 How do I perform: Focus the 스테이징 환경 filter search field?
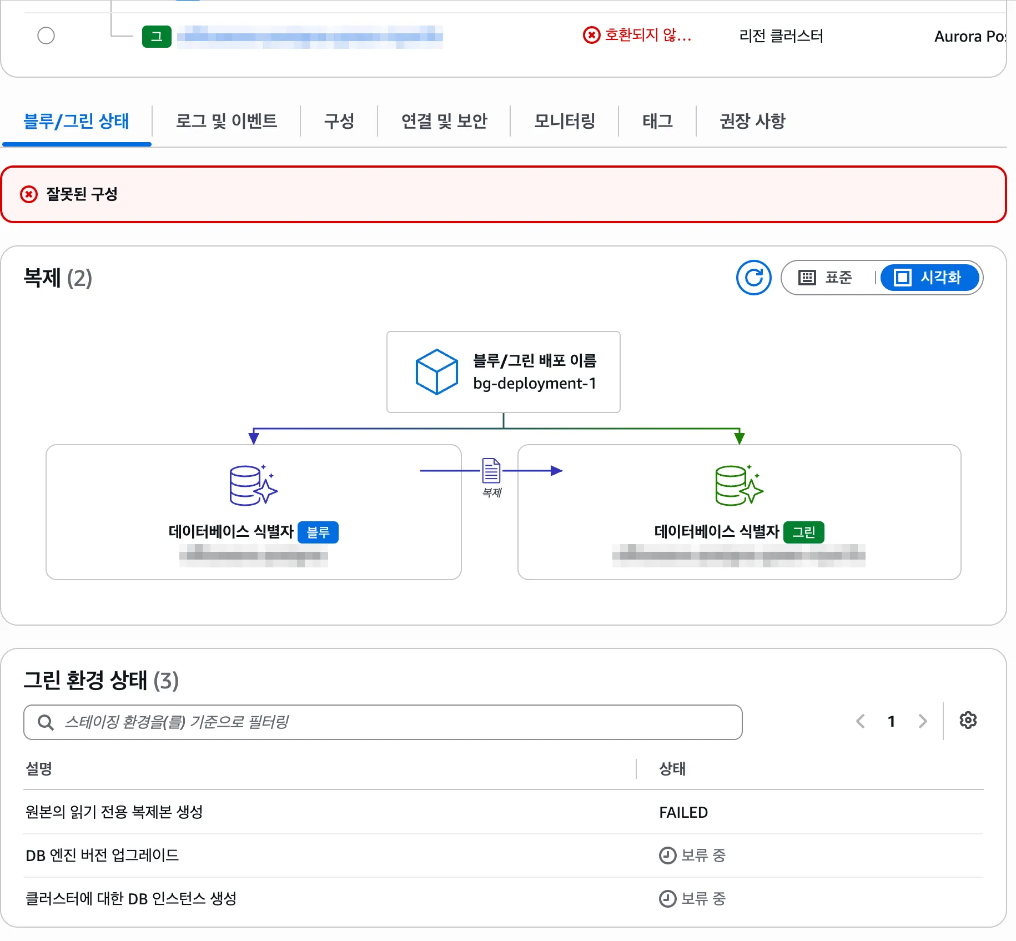(x=383, y=722)
